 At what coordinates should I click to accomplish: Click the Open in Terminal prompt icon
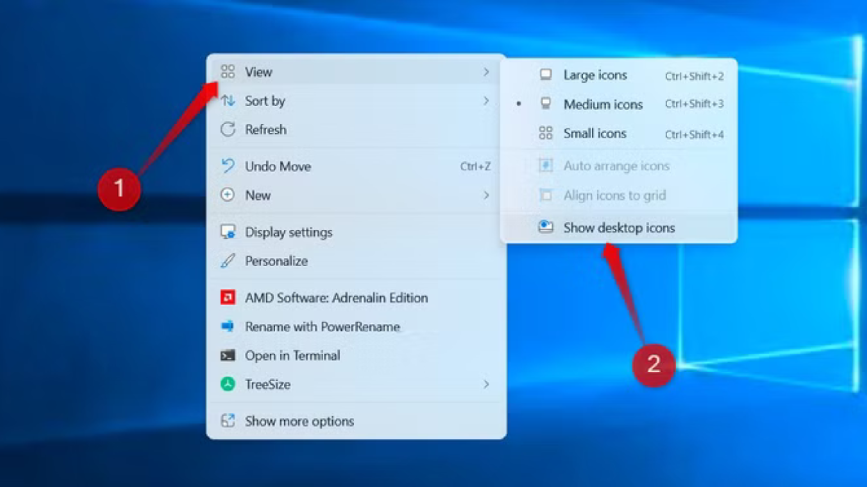tap(228, 355)
